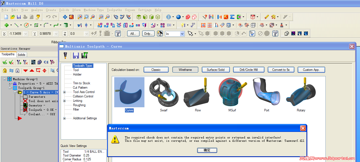Screen dimensions: 360x162
Task: Click the All... selection button
Action: pyautogui.click(x=133, y=34)
